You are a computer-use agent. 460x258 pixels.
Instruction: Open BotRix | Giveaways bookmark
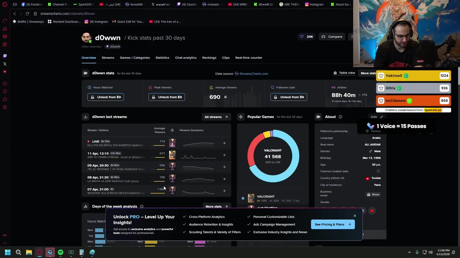(28, 21)
